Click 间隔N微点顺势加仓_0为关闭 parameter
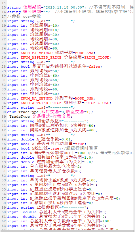 pyautogui.click(x=58, y=126)
